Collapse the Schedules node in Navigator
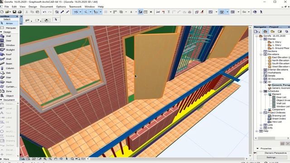Image resolution: width=290 pixels, height=163 pixels. tap(261, 91)
